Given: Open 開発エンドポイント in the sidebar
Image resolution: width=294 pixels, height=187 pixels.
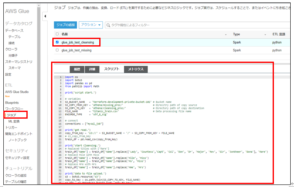Looking at the screenshot, I should (19, 134).
